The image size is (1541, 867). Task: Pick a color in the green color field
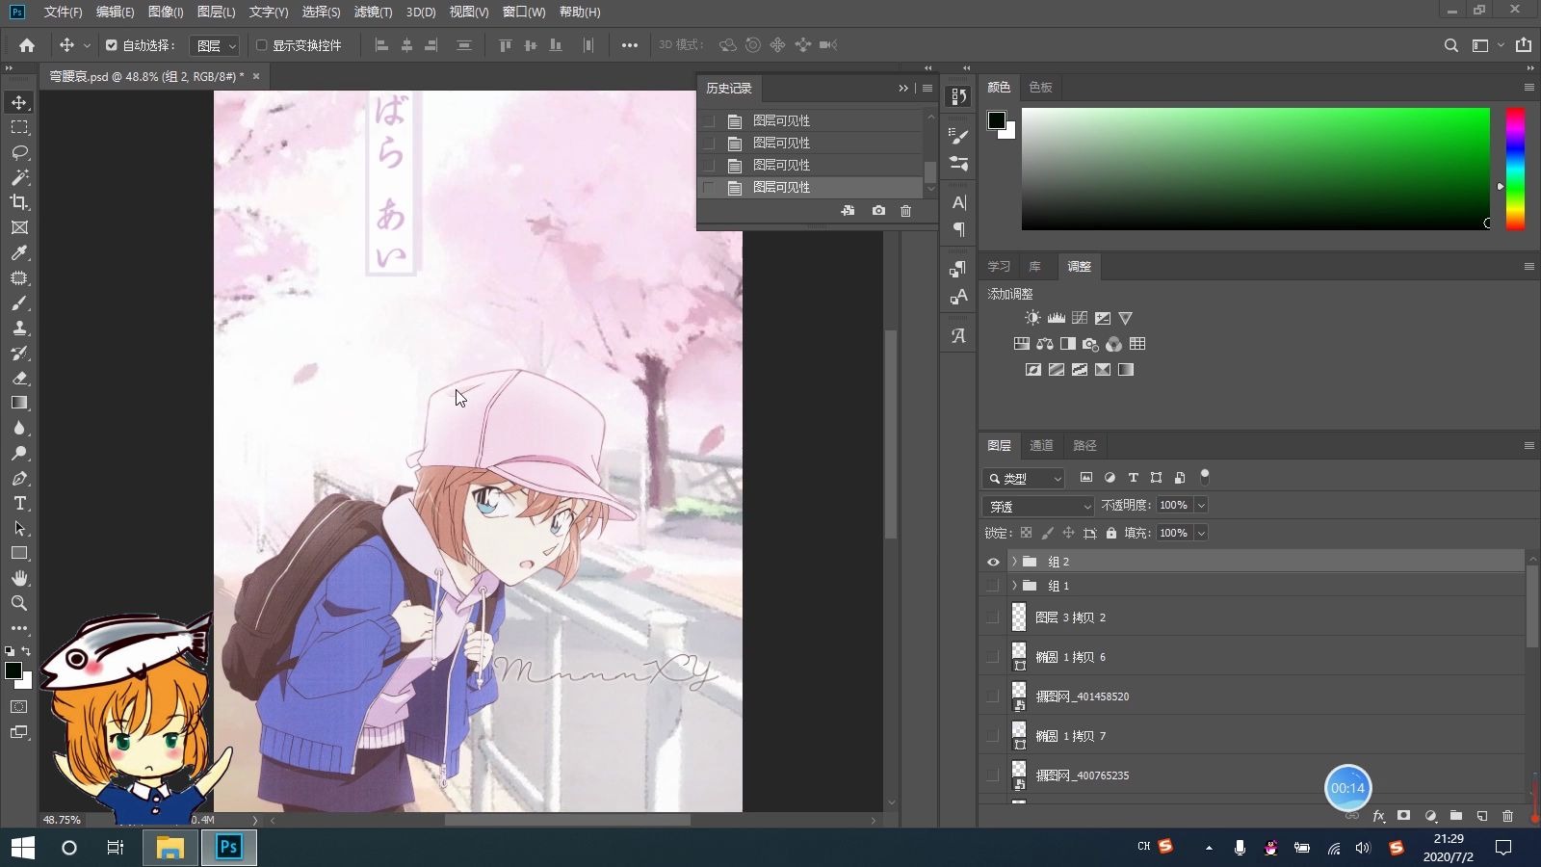tap(1255, 169)
